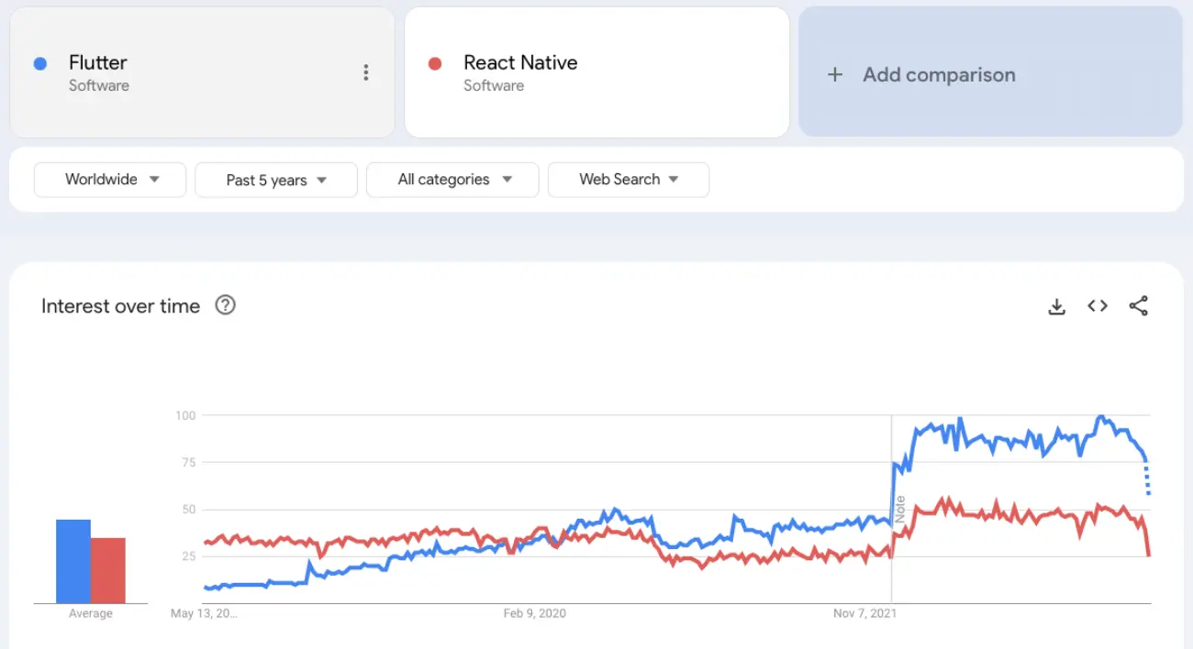Click the 50 value on the y-axis
This screenshot has height=649, width=1193.
click(188, 510)
